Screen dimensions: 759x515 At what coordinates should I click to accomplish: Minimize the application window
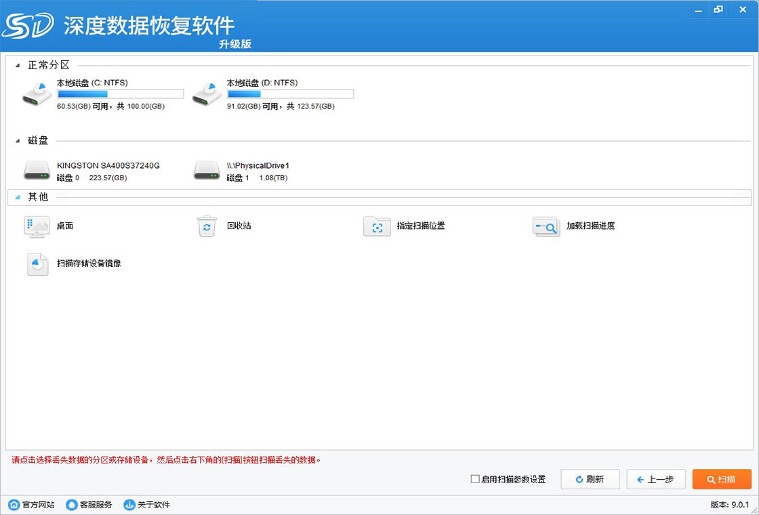click(x=699, y=9)
